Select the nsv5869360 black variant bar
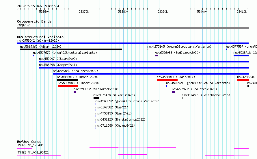This screenshot has width=257, height=159. coord(71,49)
